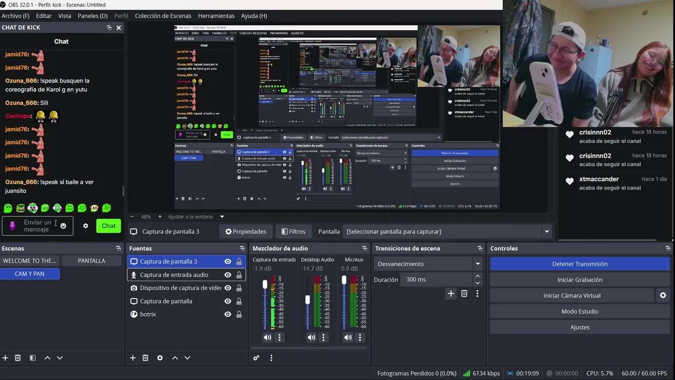Add a scene transition with the plus
The width and height of the screenshot is (675, 380).
coord(451,293)
